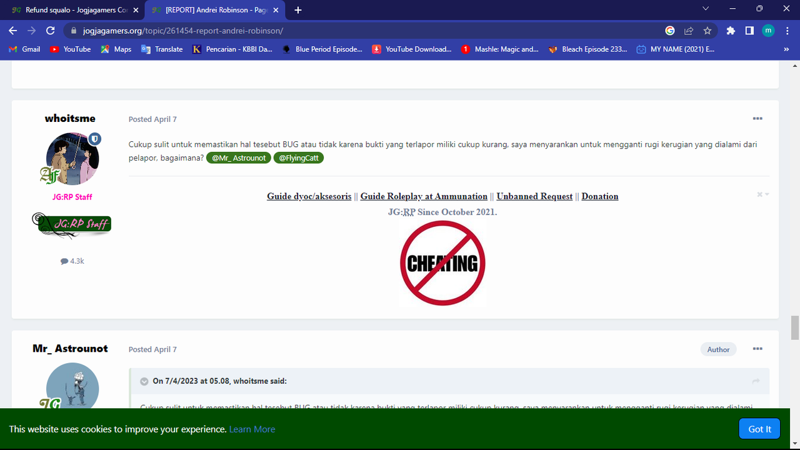Open the Translate bookmark
The height and width of the screenshot is (450, 800).
coord(162,49)
